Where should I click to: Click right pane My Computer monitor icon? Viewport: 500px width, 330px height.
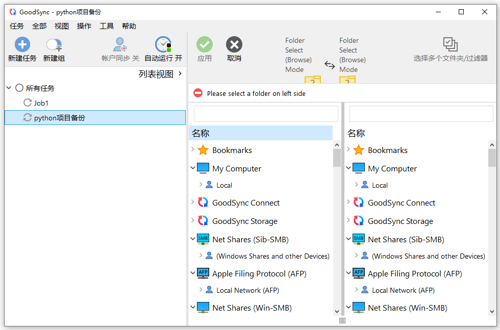coord(359,168)
